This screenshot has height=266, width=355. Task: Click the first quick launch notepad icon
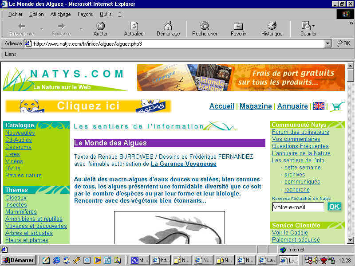tap(46, 260)
